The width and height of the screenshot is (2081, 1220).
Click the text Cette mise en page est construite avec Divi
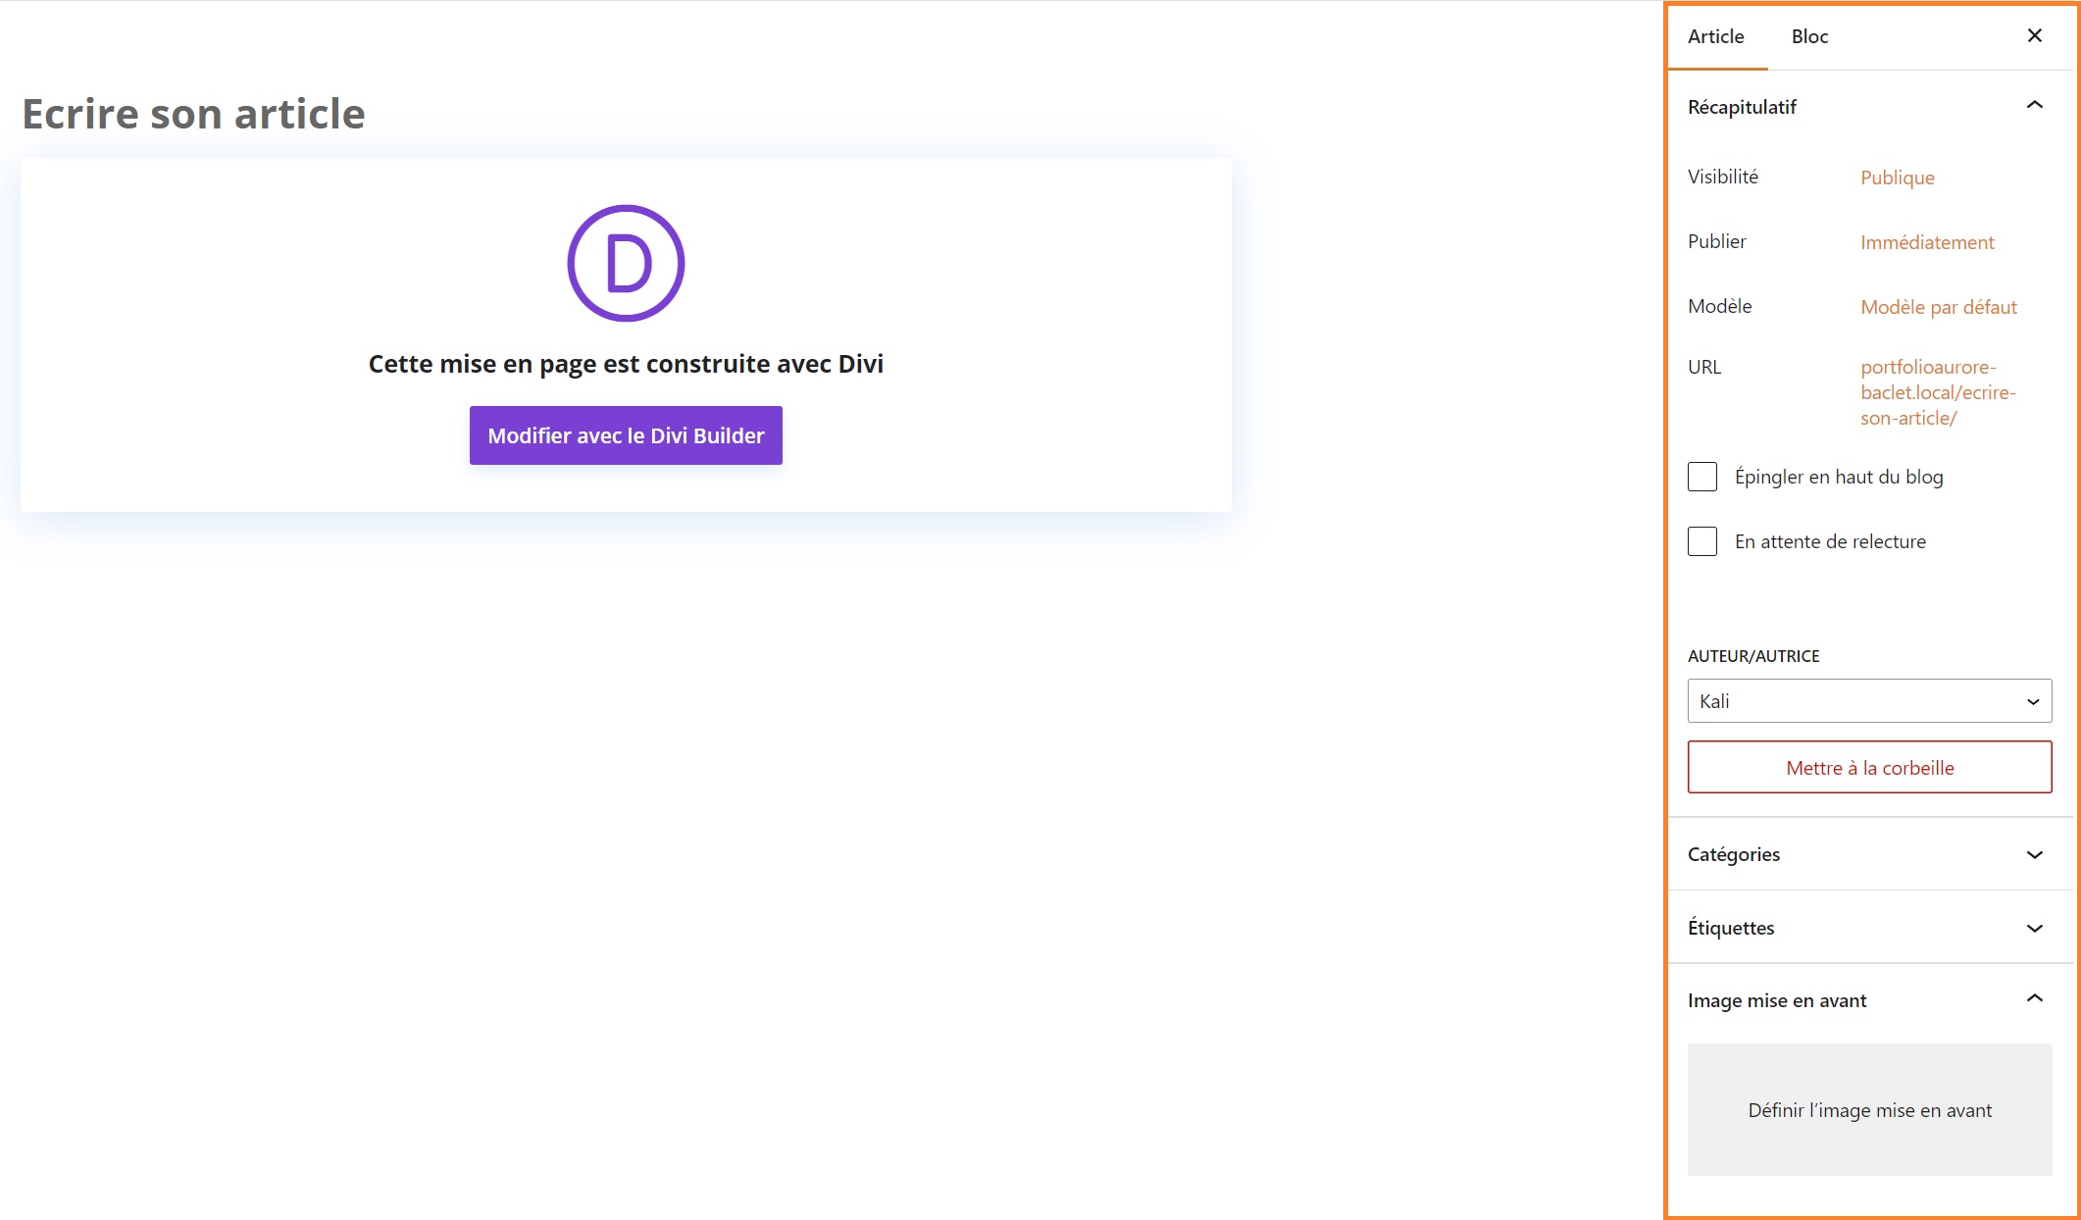(x=626, y=364)
